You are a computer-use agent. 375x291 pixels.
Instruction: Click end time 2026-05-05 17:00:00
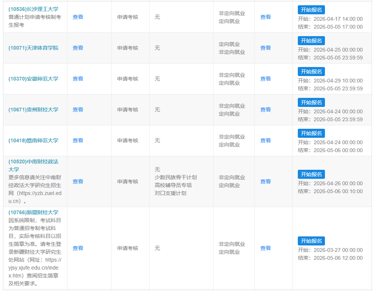tap(338, 27)
